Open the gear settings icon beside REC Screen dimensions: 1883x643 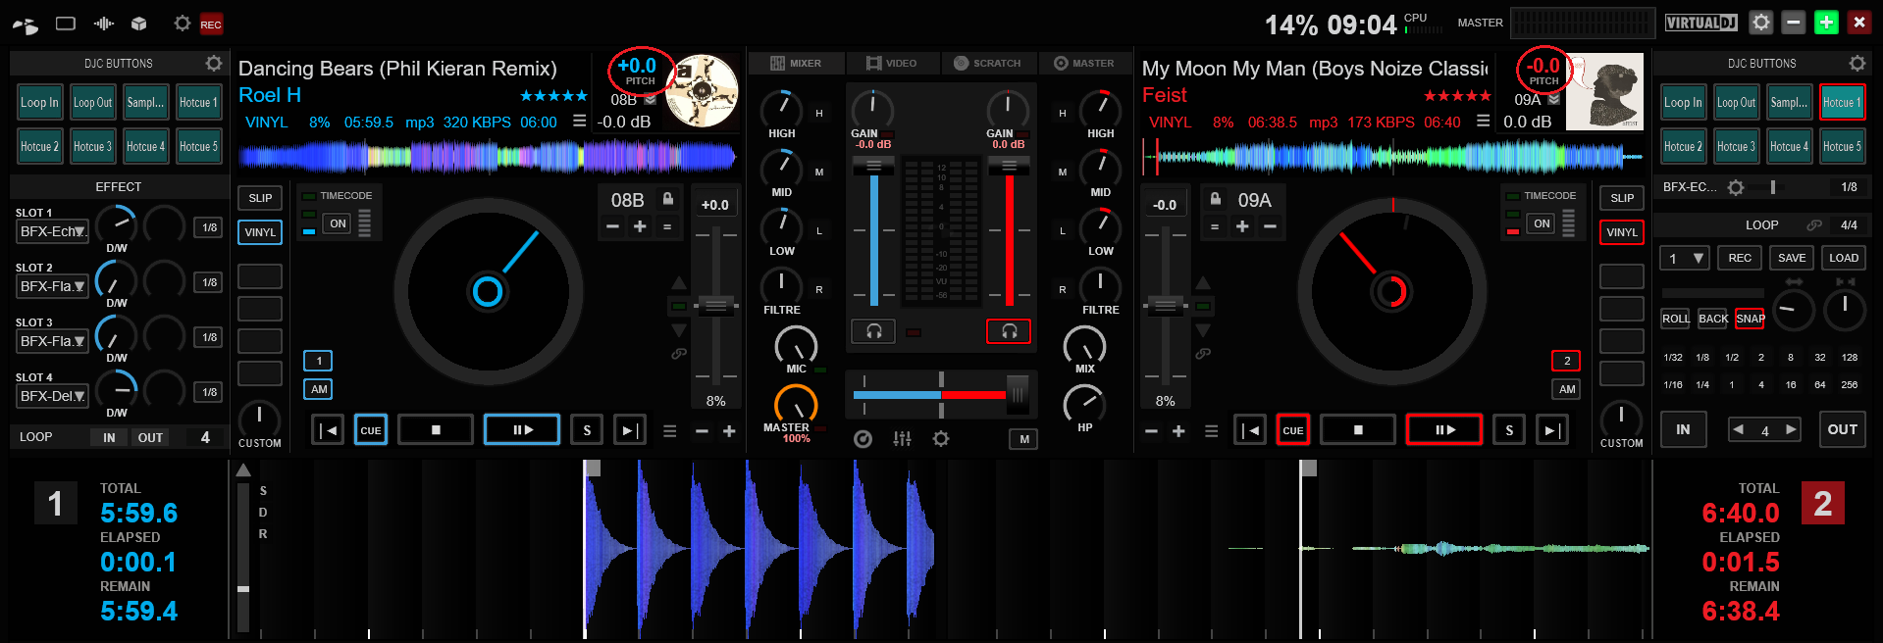182,24
